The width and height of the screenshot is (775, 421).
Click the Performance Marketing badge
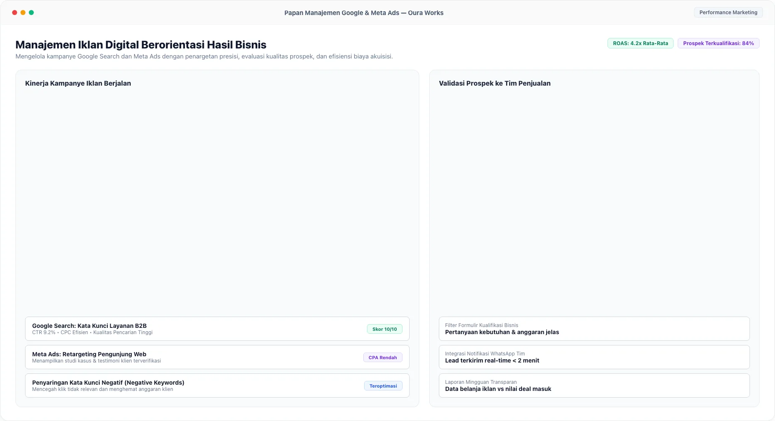[x=728, y=13]
